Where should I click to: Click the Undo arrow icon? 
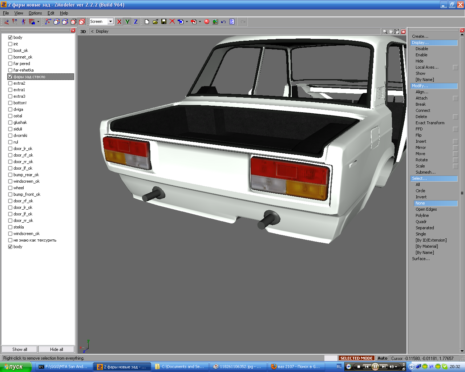(x=223, y=22)
